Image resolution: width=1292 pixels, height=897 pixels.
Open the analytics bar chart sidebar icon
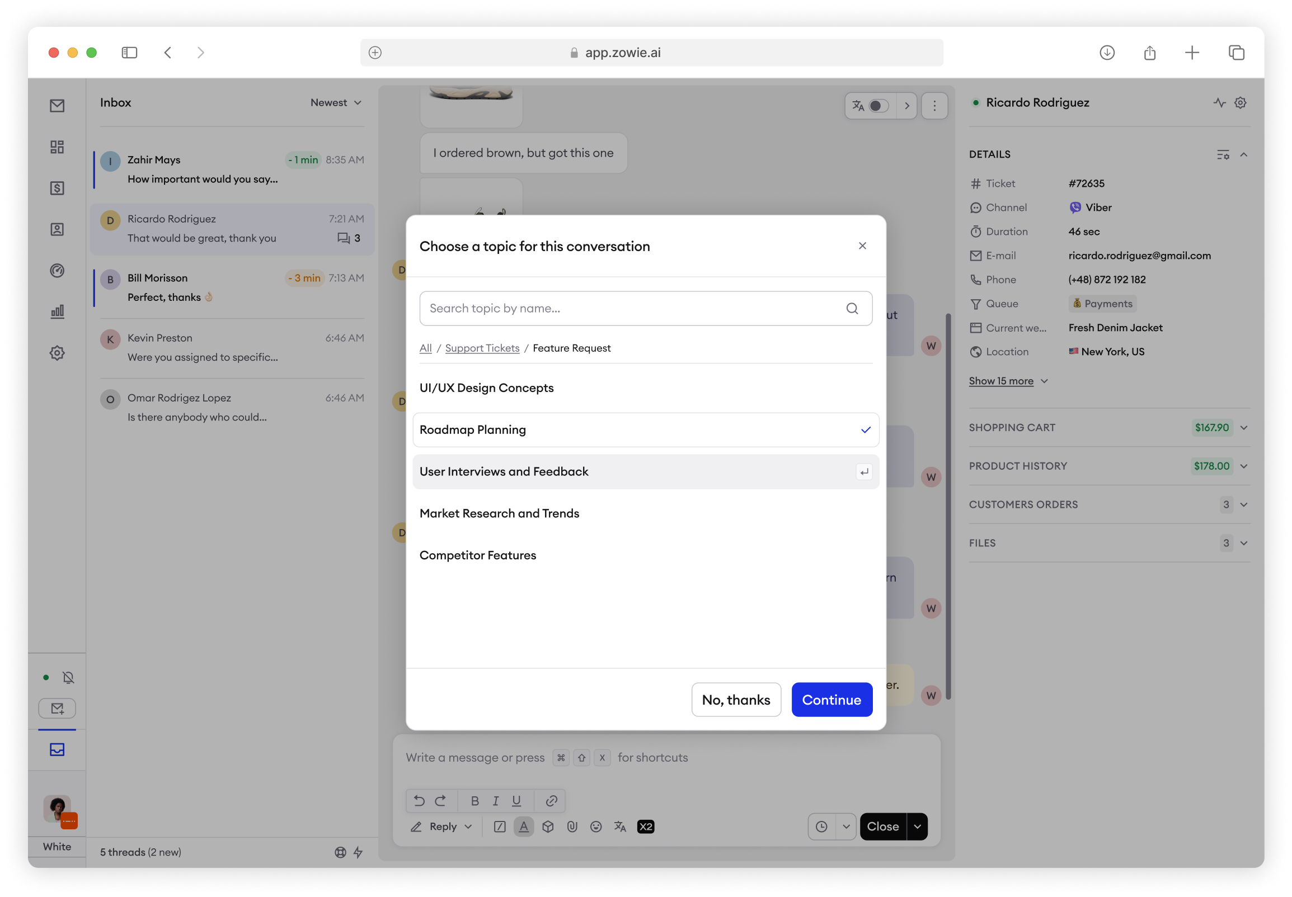point(57,311)
